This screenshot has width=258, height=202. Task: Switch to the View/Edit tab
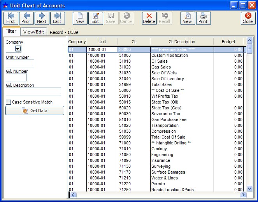[34, 32]
